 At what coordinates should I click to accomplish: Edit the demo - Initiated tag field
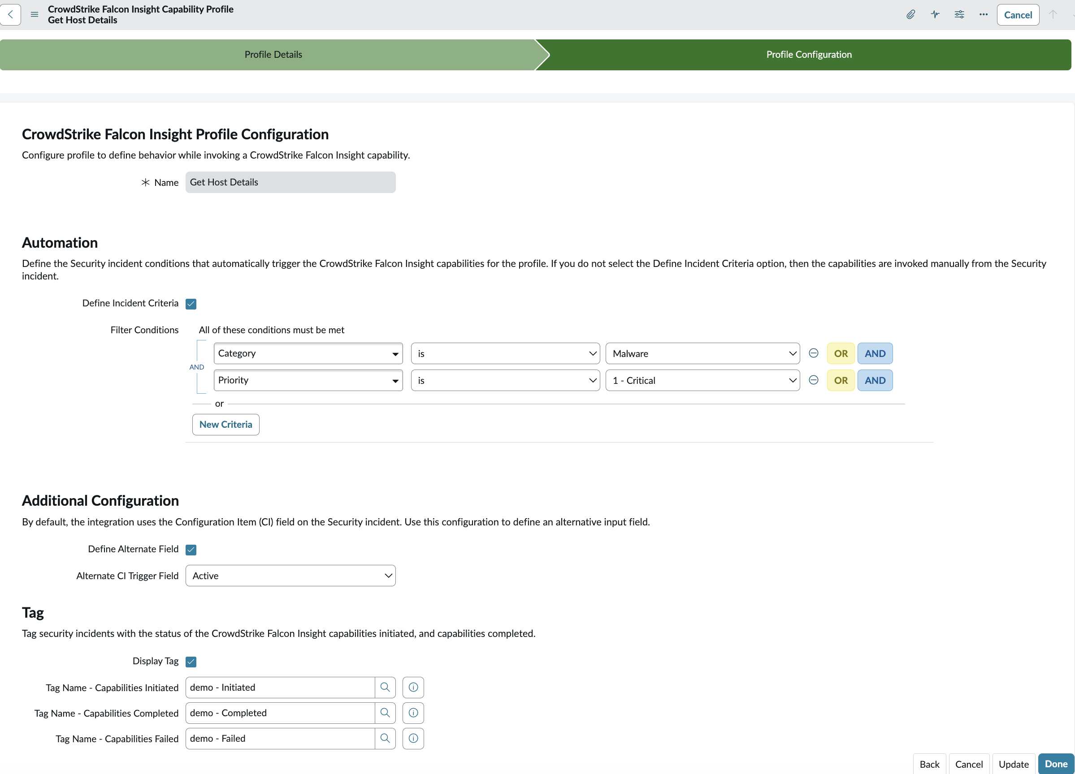pyautogui.click(x=280, y=687)
